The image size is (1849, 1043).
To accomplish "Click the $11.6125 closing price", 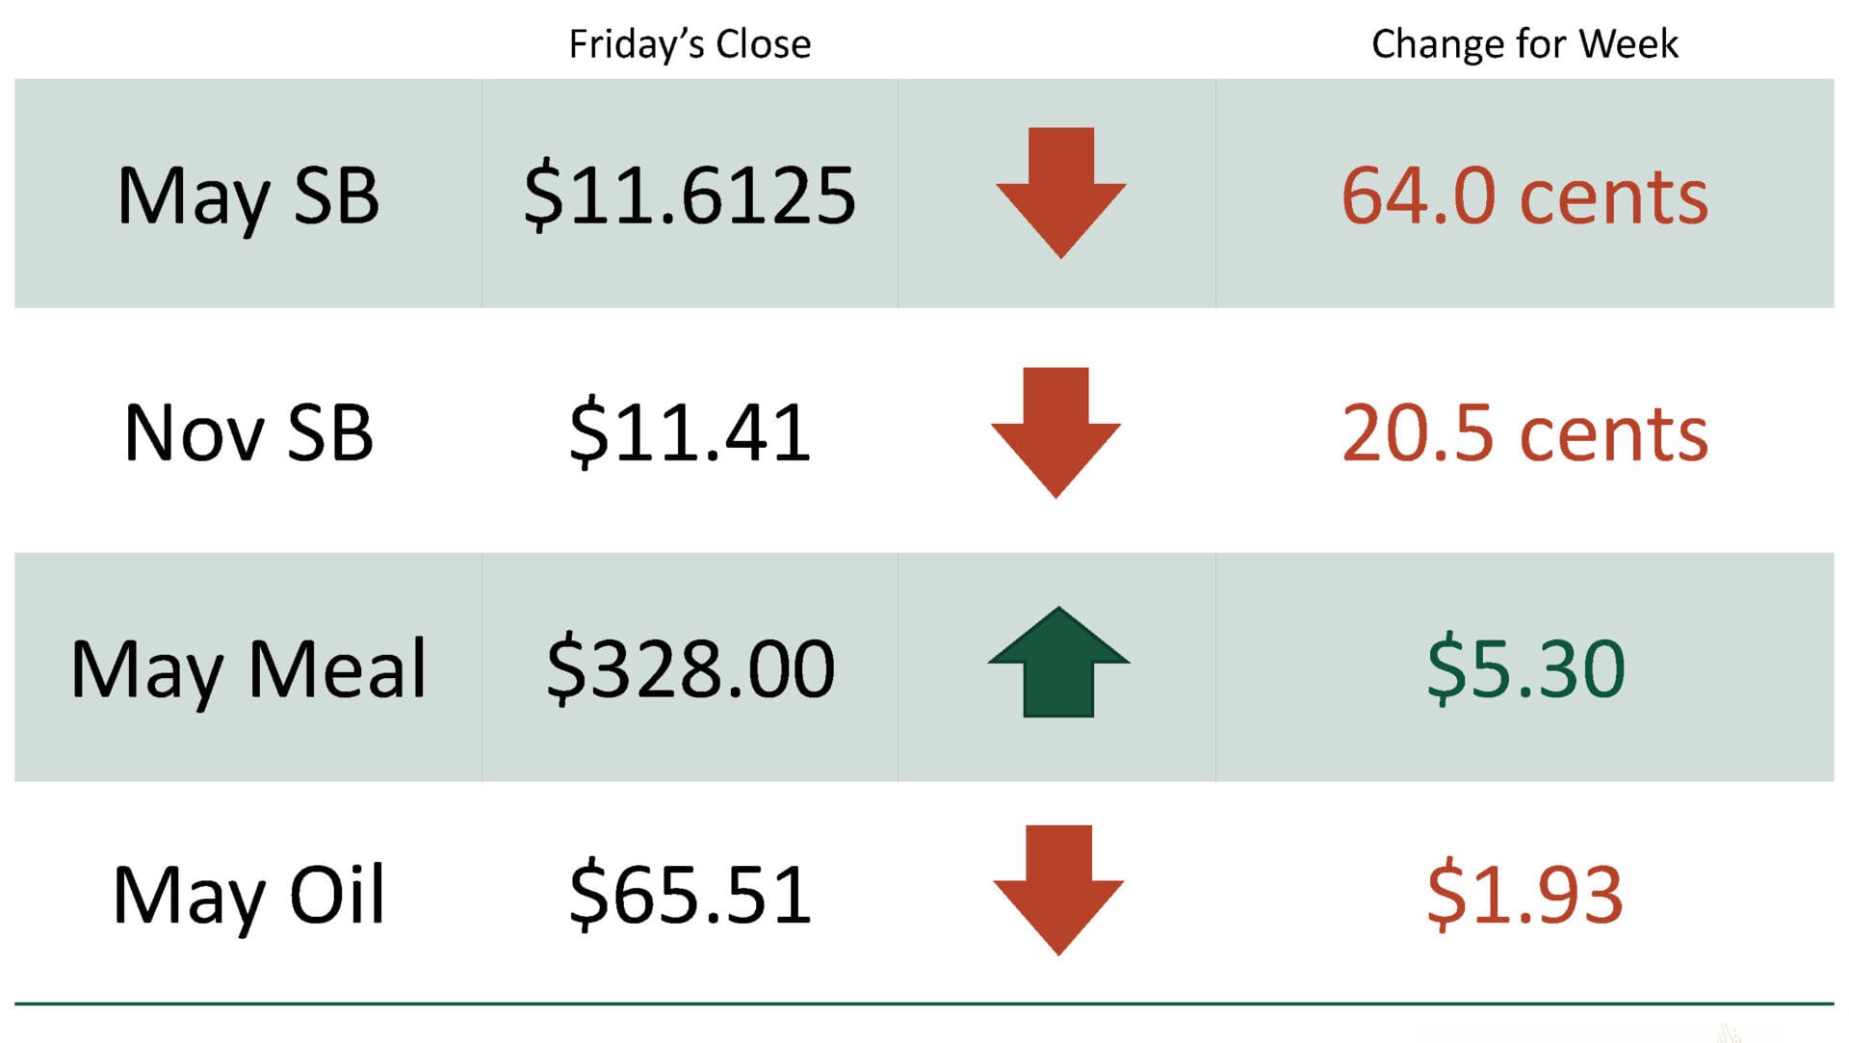I will 690,196.
